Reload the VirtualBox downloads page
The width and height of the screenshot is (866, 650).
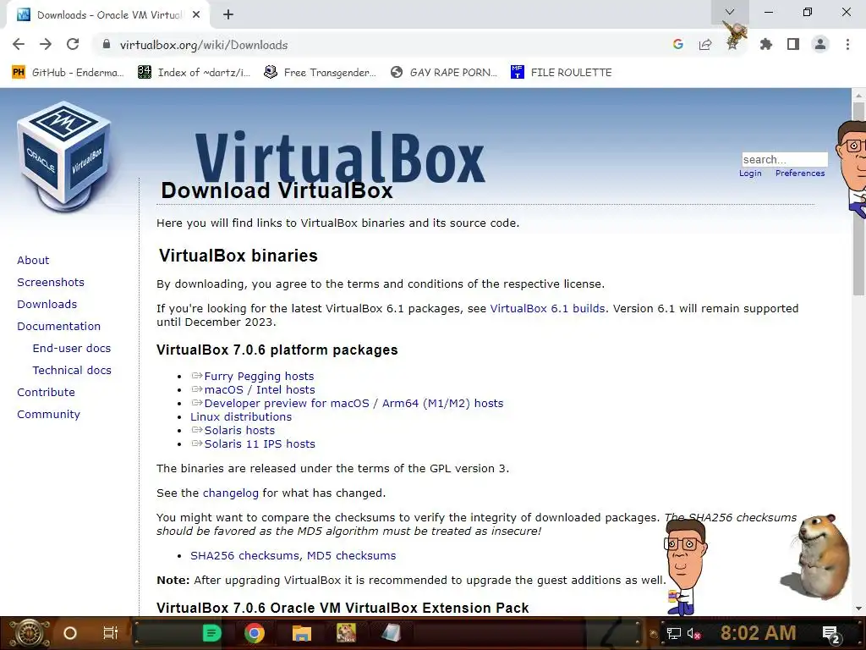click(x=73, y=44)
